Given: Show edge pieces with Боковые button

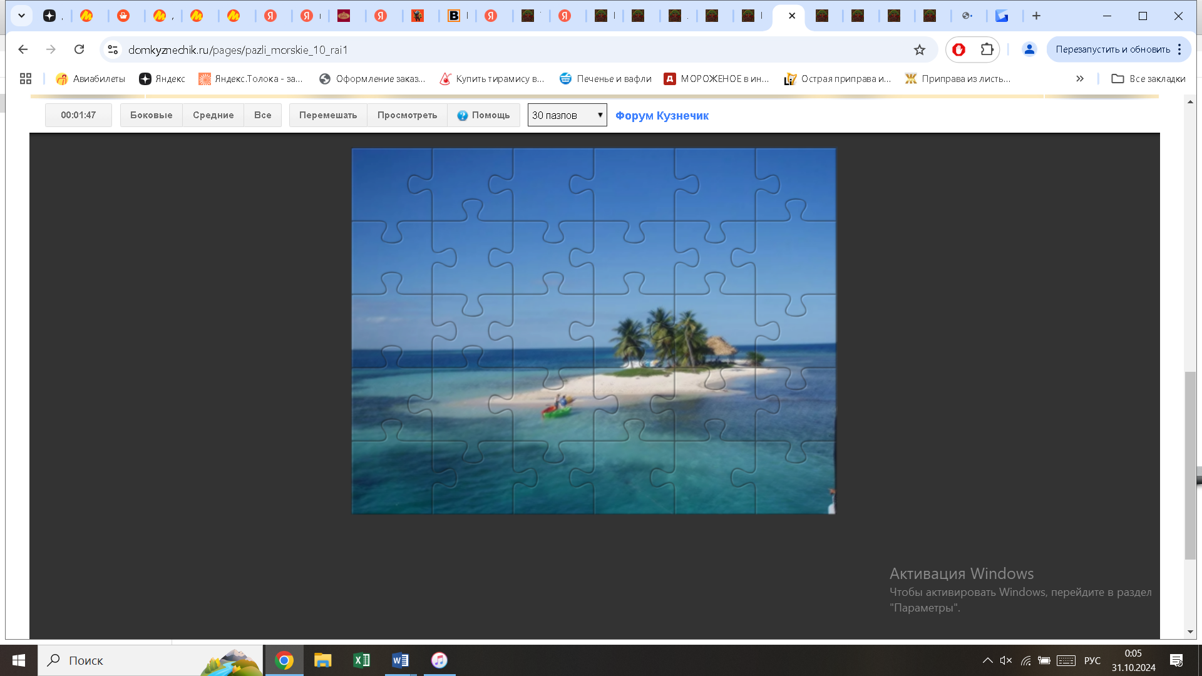Looking at the screenshot, I should click(151, 115).
